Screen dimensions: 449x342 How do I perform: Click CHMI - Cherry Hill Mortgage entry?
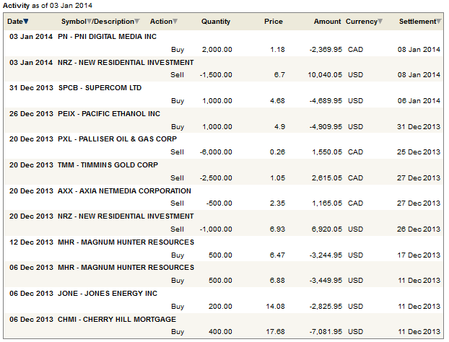click(x=117, y=319)
